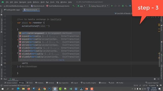
Task: Pick slideInVertically {...} completion item
Action: coord(49,48)
